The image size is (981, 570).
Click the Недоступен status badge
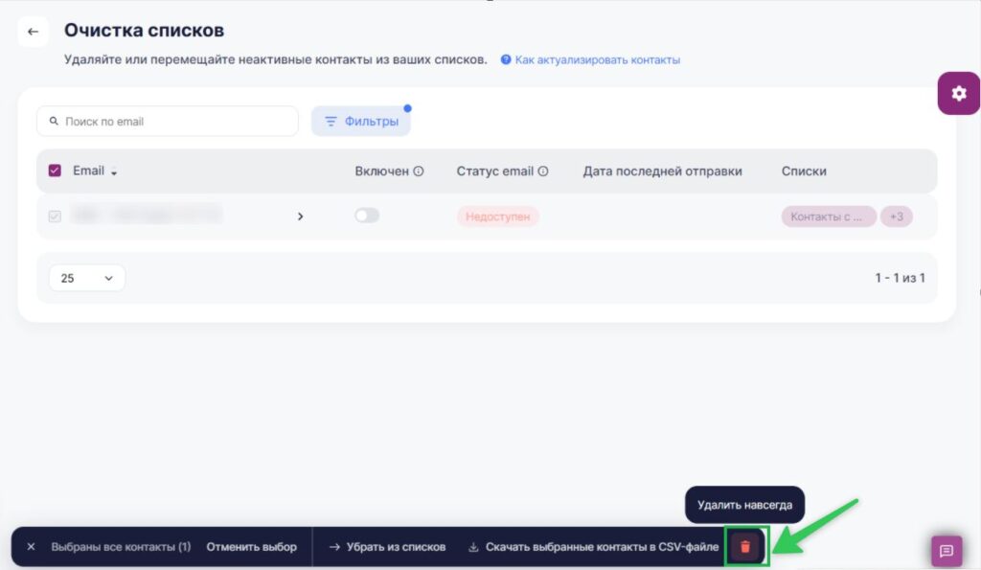tap(497, 217)
